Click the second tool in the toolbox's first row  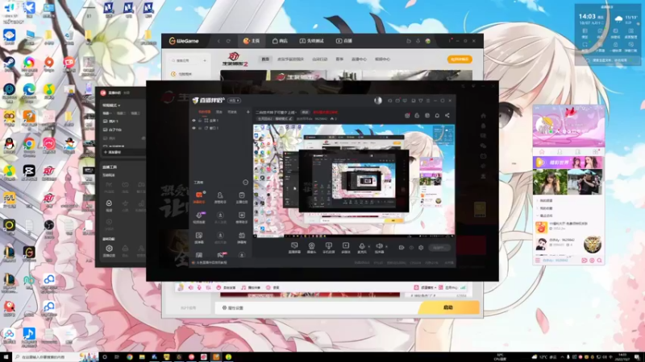[220, 197]
